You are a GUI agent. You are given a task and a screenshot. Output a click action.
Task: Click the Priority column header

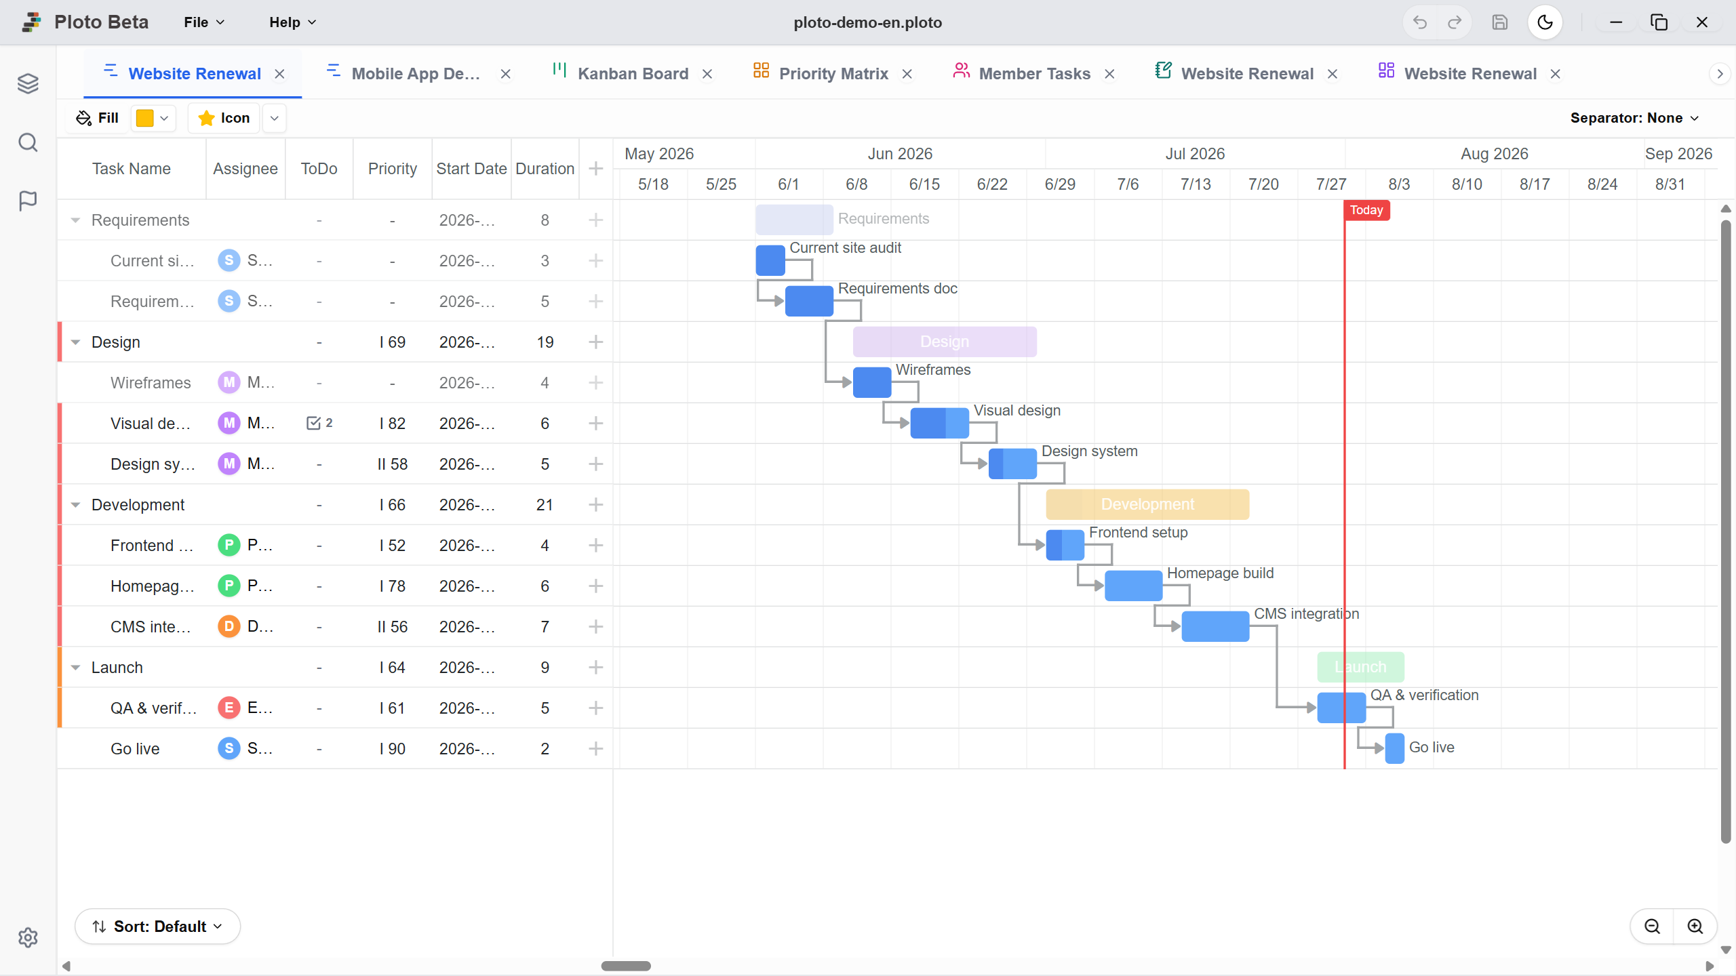[x=392, y=169]
